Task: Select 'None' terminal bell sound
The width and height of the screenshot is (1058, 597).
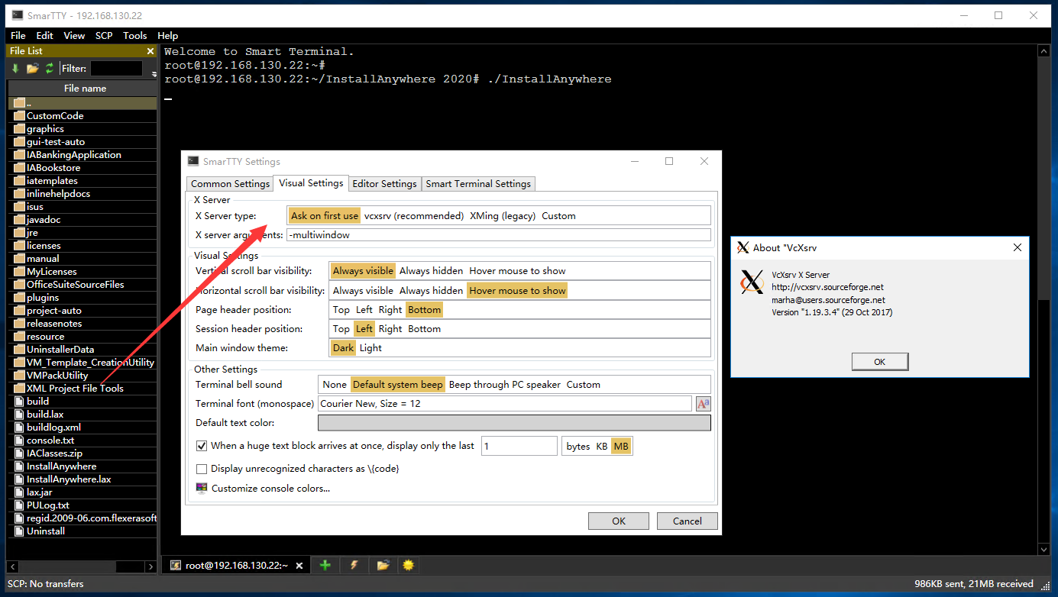Action: [x=335, y=385]
